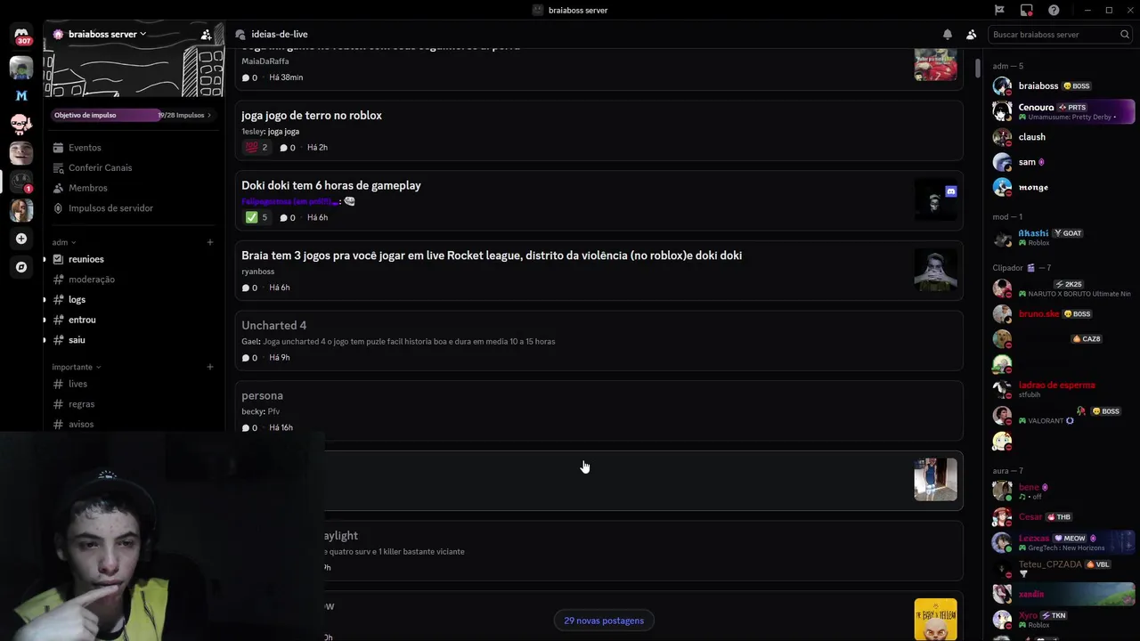The height and width of the screenshot is (641, 1140).
Task: Click screen-share icon with red dot
Action: click(x=1027, y=11)
